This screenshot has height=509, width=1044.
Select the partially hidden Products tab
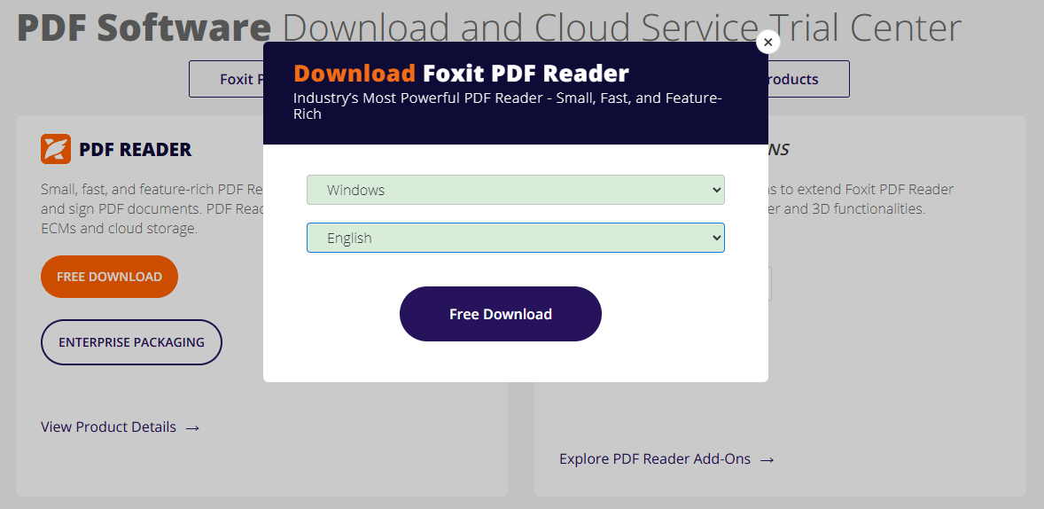808,79
